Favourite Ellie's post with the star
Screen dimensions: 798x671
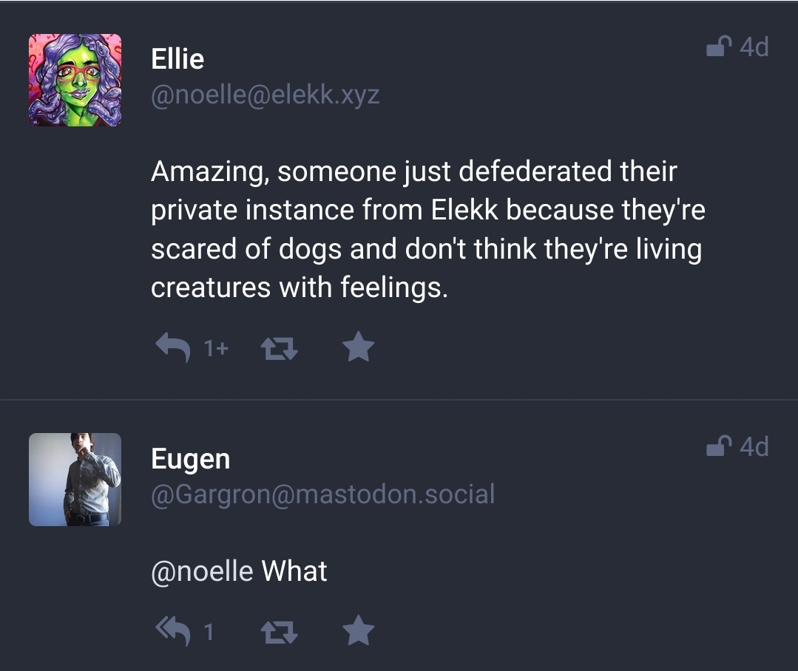(359, 347)
